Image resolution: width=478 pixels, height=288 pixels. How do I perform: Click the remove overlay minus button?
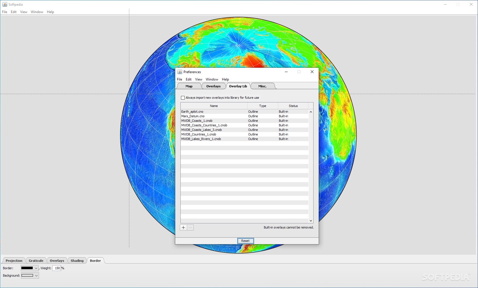[x=190, y=227]
